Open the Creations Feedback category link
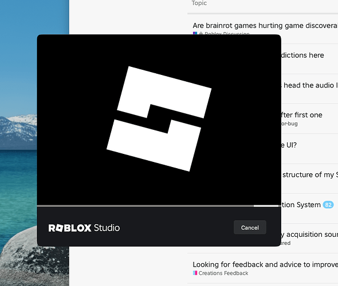This screenshot has width=338, height=286. [223, 273]
